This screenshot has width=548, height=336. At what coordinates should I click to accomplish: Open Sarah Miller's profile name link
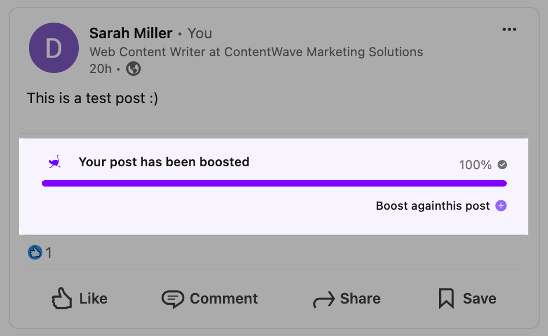point(130,33)
